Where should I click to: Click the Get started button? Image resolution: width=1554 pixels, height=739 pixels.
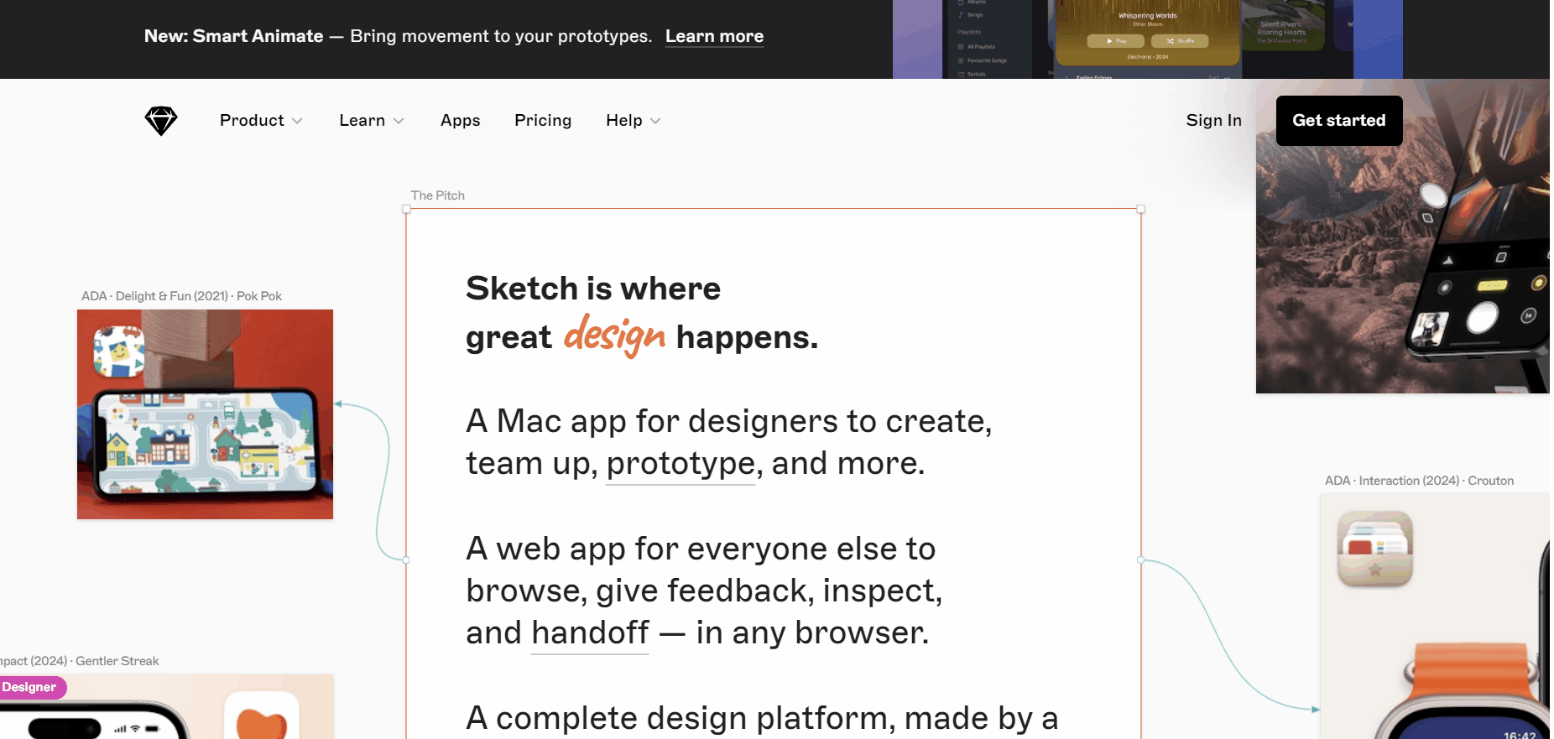coord(1338,121)
